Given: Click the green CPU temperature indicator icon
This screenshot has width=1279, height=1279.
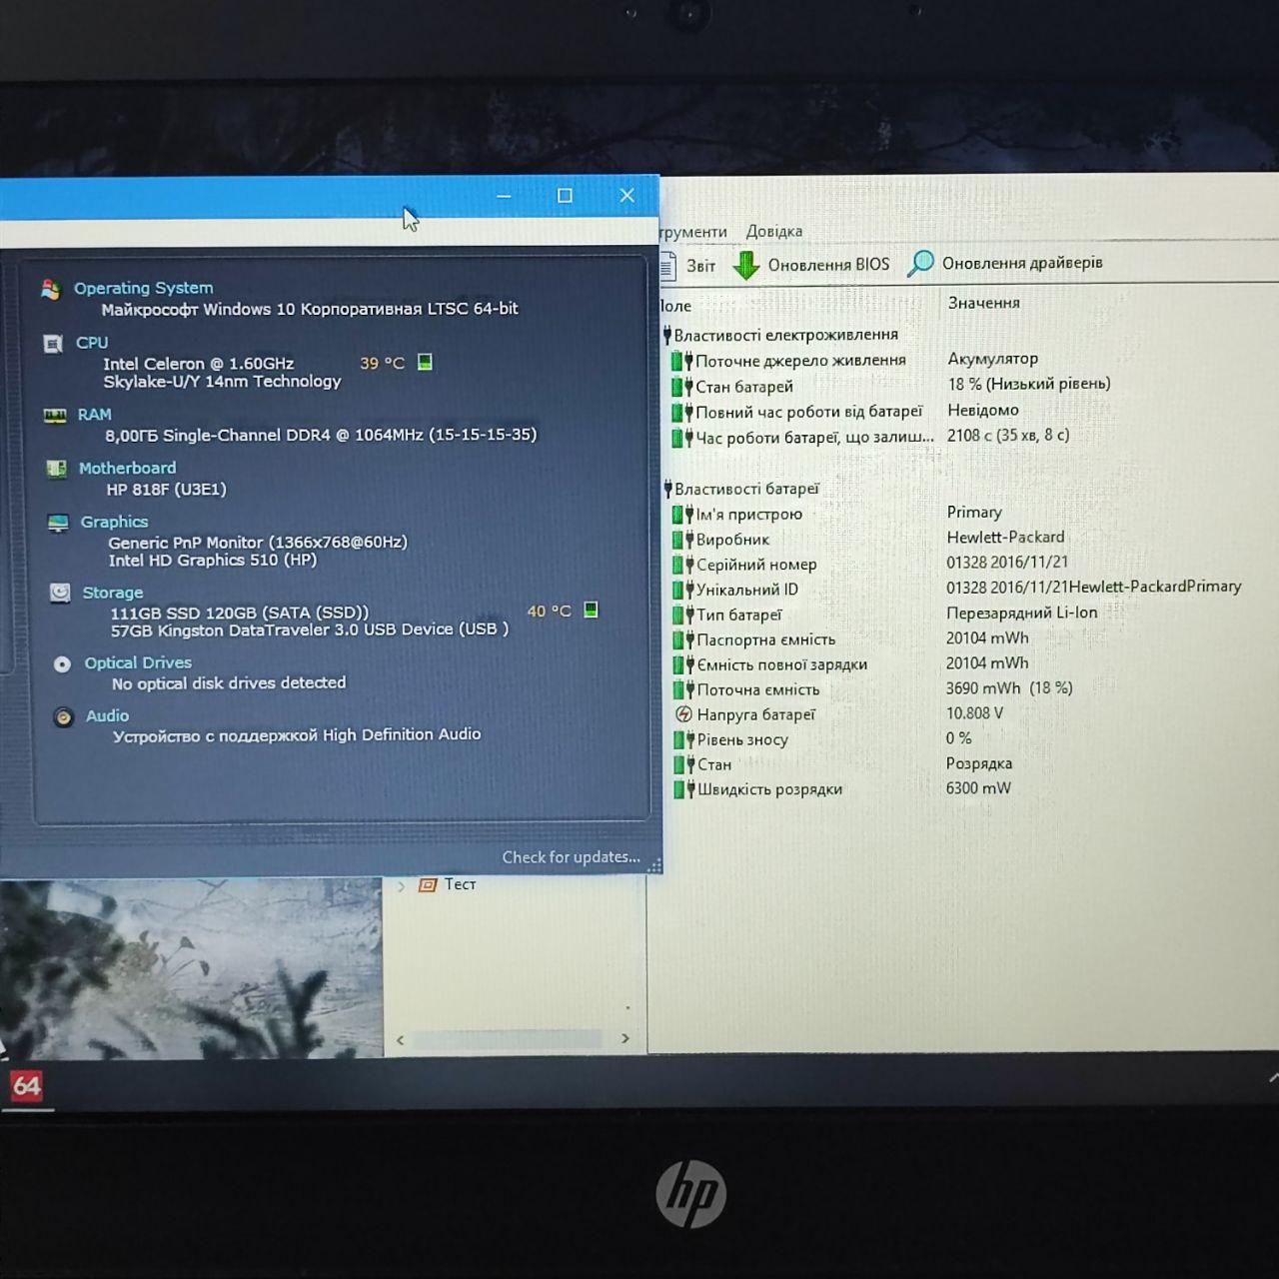Looking at the screenshot, I should pyautogui.click(x=425, y=362).
